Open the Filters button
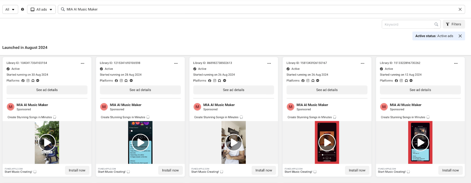Screen dimensions: 471x183 coord(454,24)
